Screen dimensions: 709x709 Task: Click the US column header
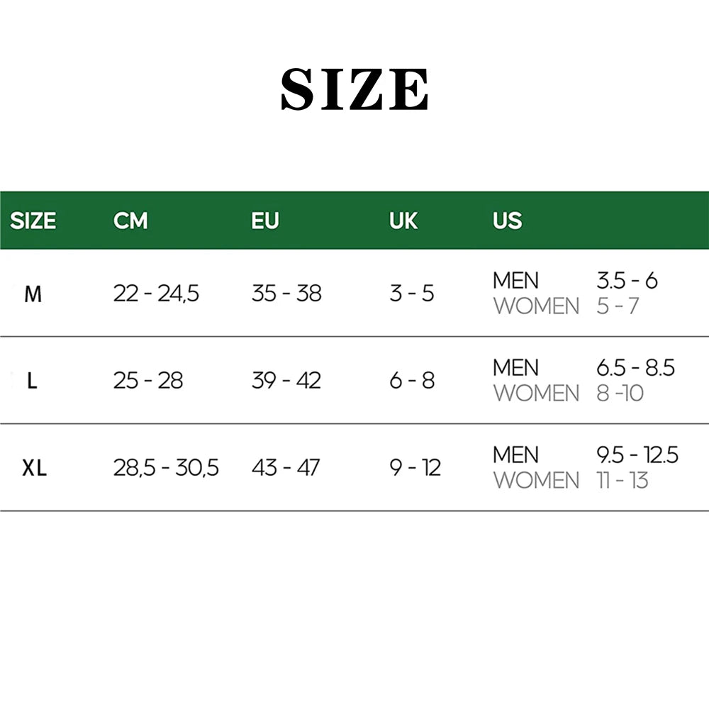(x=507, y=220)
